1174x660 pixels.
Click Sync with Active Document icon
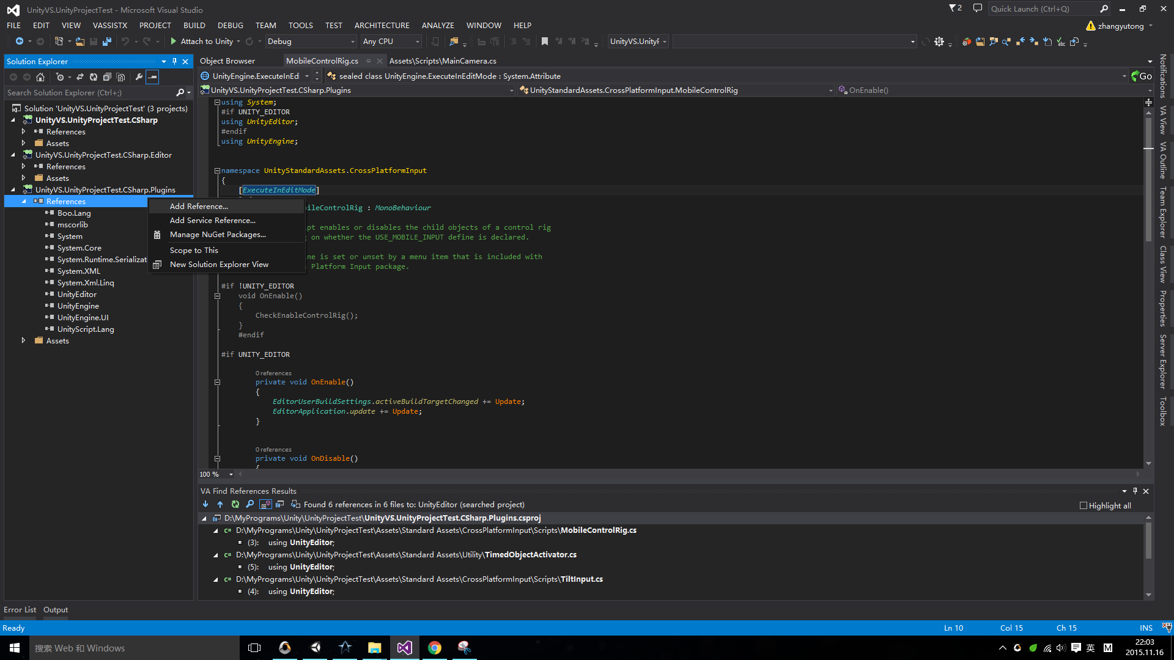tap(80, 77)
